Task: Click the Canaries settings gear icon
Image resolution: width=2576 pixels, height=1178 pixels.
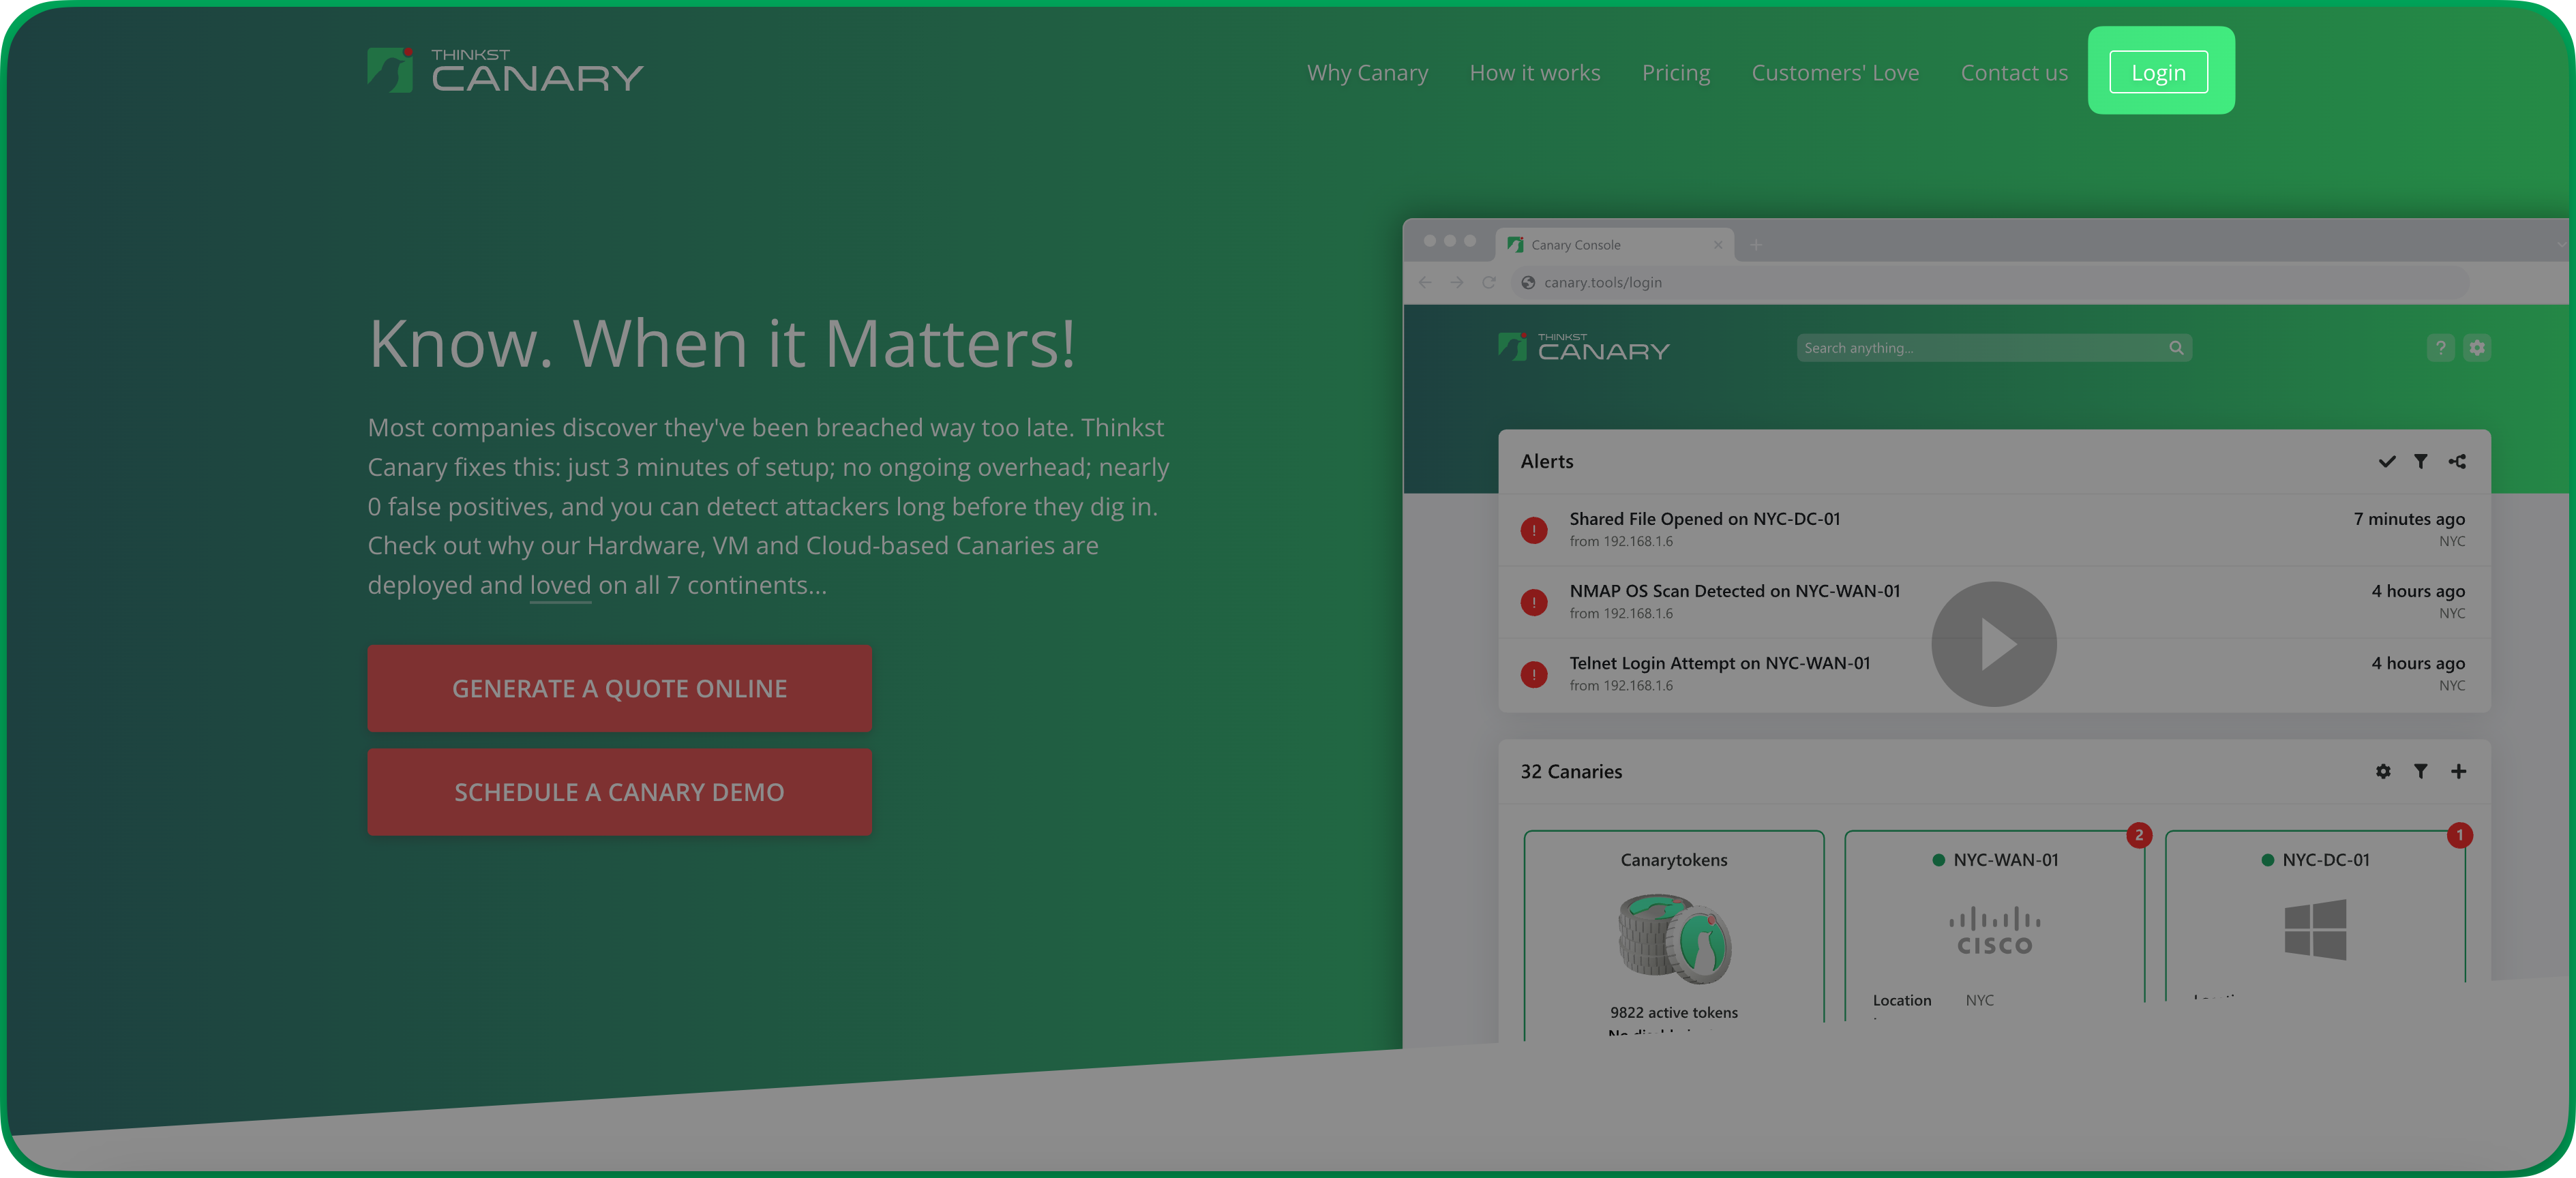Action: click(2383, 771)
